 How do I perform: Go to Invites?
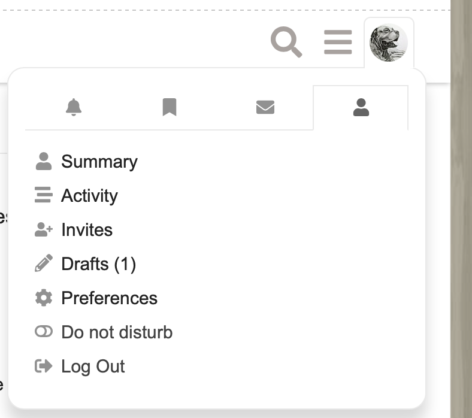[87, 230]
